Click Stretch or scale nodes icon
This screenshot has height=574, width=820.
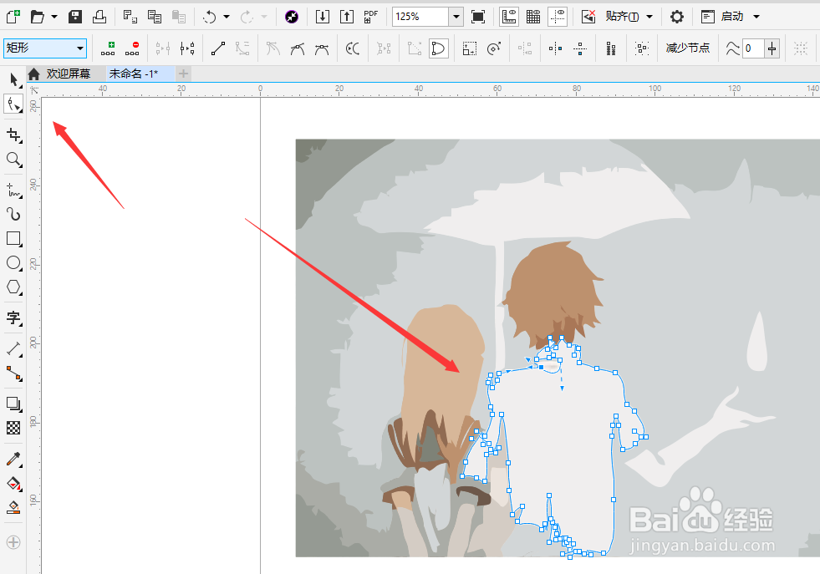pyautogui.click(x=470, y=48)
